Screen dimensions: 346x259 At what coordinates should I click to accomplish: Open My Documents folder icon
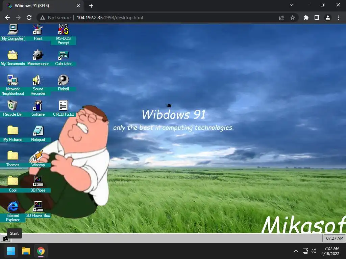coord(13,58)
